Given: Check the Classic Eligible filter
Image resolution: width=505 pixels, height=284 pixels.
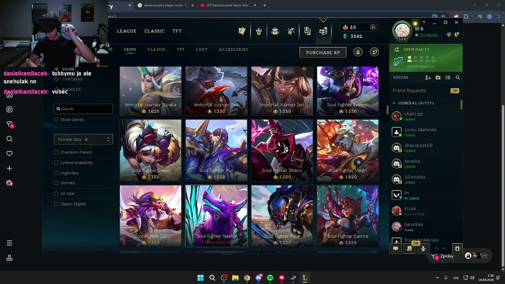Looking at the screenshot, I should pos(56,204).
